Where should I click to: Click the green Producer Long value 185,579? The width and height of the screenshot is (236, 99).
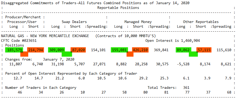[14, 50]
